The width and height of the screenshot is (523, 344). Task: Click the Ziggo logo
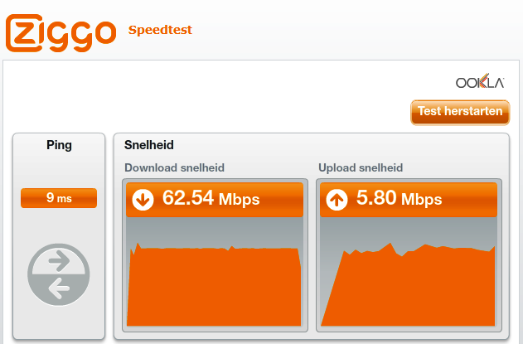point(61,33)
